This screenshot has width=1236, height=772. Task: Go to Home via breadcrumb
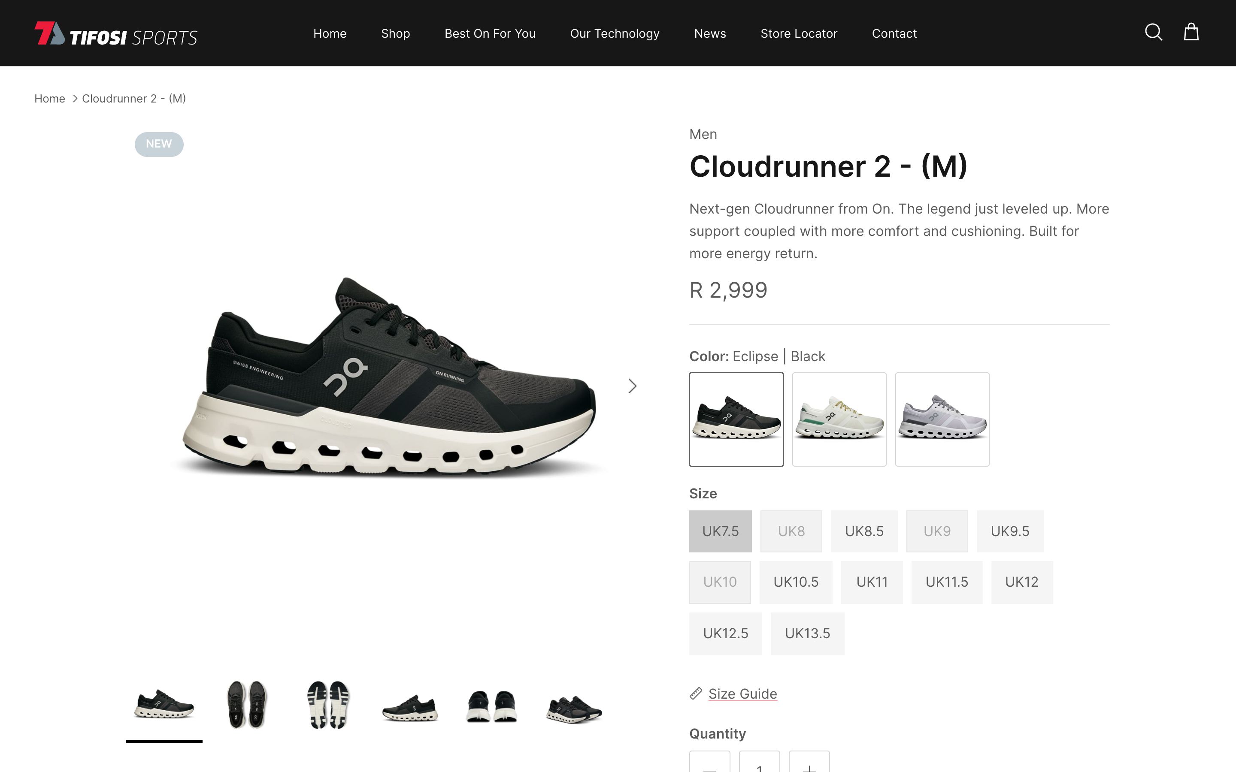pyautogui.click(x=49, y=99)
